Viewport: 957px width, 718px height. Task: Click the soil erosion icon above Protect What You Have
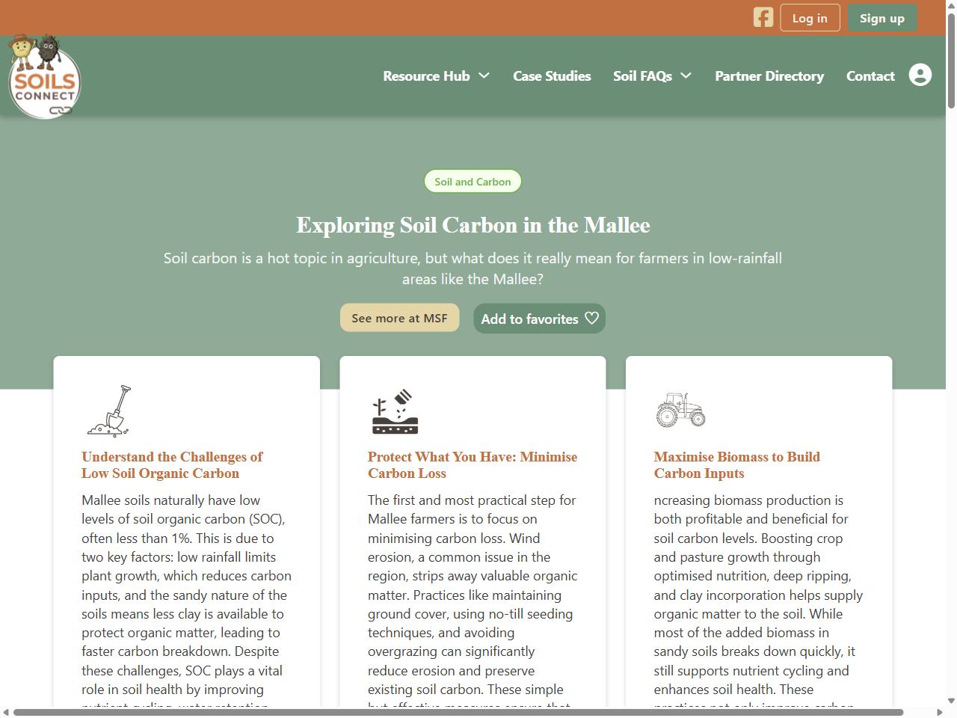pyautogui.click(x=395, y=411)
